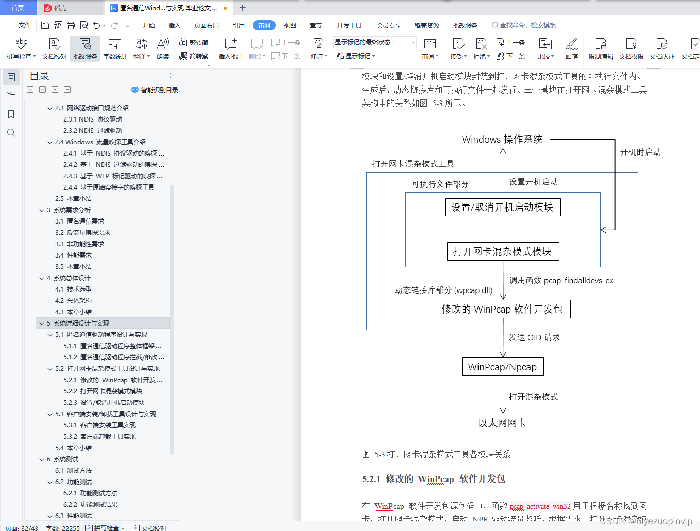Switch to the 开发工具 ribbon tab
The width and height of the screenshot is (700, 531).
pos(350,25)
